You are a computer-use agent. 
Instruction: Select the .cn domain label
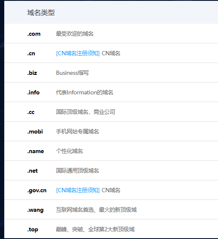click(x=31, y=53)
